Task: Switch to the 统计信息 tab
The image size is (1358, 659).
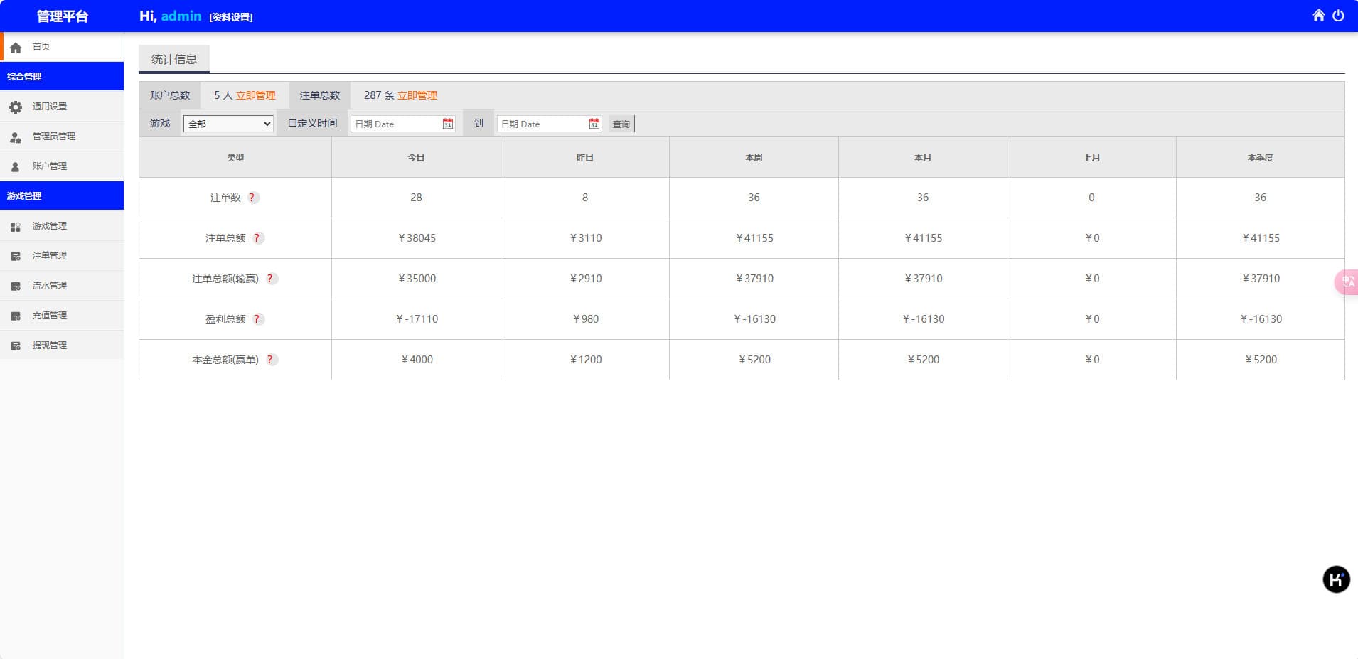Action: [x=174, y=59]
